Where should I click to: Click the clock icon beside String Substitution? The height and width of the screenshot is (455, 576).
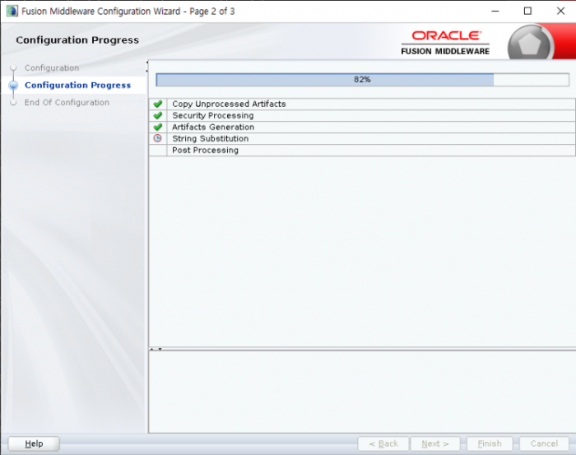click(x=158, y=138)
